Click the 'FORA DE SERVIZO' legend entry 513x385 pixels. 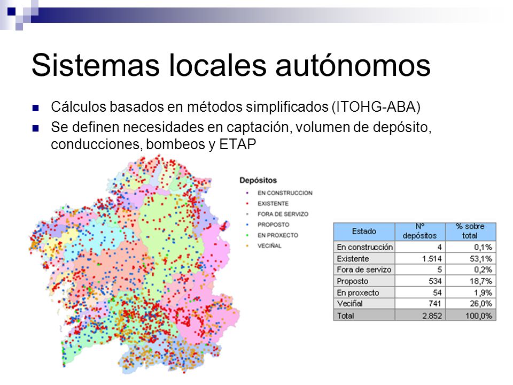283,214
